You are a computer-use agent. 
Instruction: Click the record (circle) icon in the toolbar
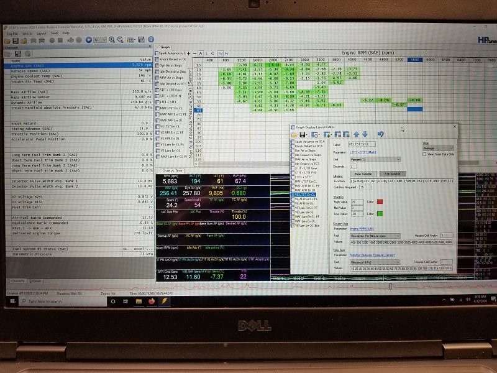pos(52,40)
